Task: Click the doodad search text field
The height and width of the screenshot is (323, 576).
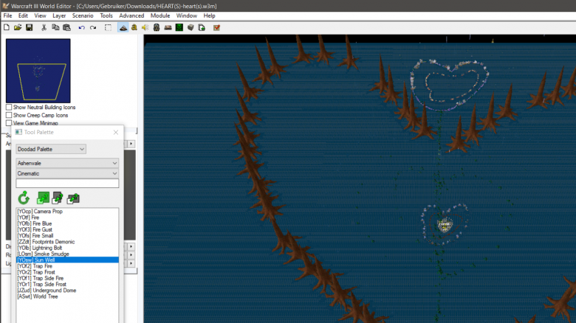Action: tap(67, 183)
